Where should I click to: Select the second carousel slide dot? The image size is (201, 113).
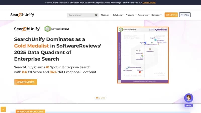(99, 98)
